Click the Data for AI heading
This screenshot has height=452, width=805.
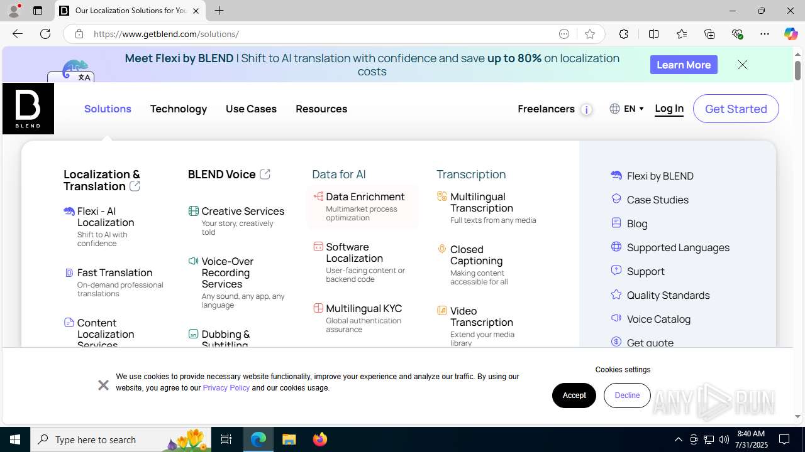point(338,174)
